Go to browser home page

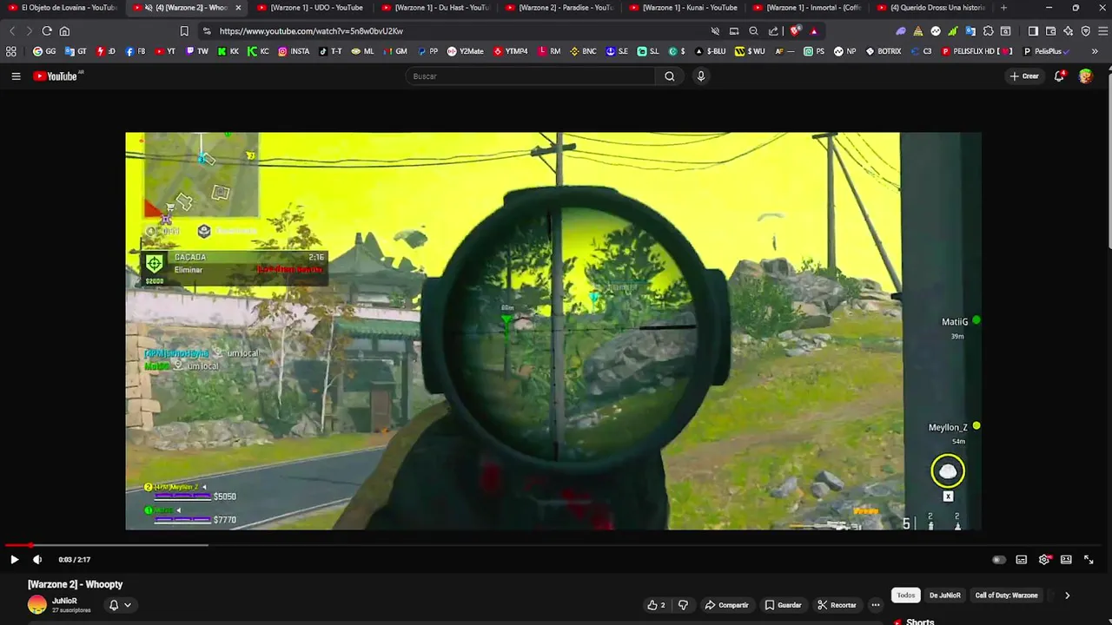pyautogui.click(x=64, y=31)
